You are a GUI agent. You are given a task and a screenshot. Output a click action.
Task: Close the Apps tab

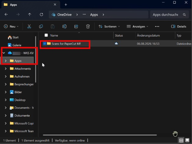55,5
